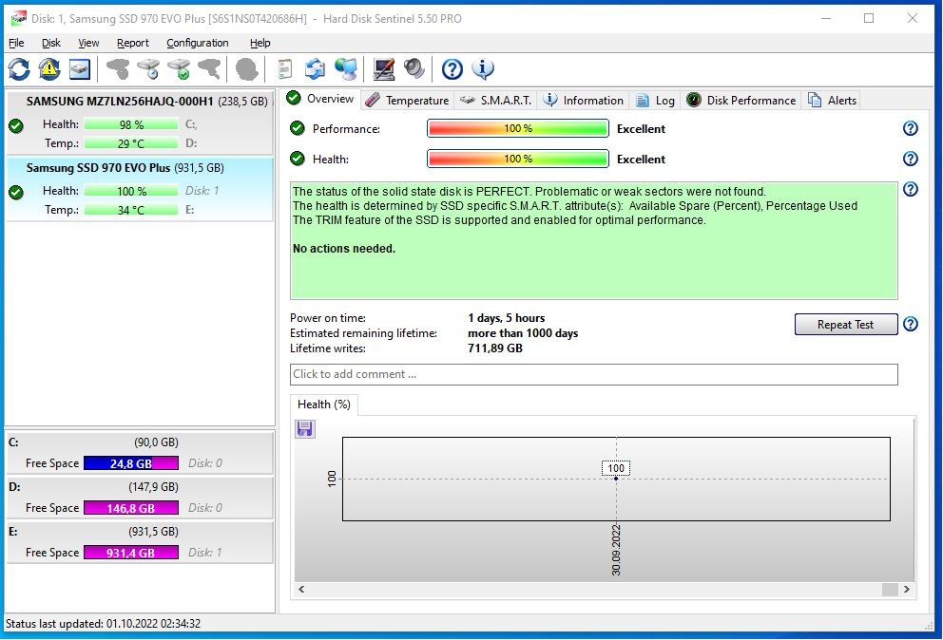943x640 pixels.
Task: Open the Help menu
Action: point(260,43)
